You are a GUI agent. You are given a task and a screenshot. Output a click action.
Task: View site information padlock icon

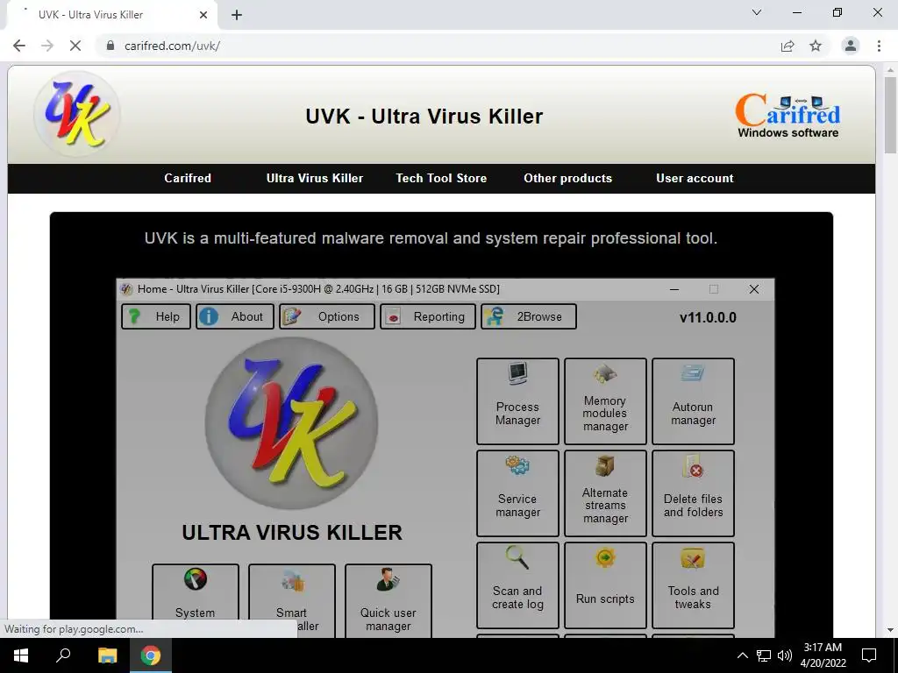tap(110, 46)
